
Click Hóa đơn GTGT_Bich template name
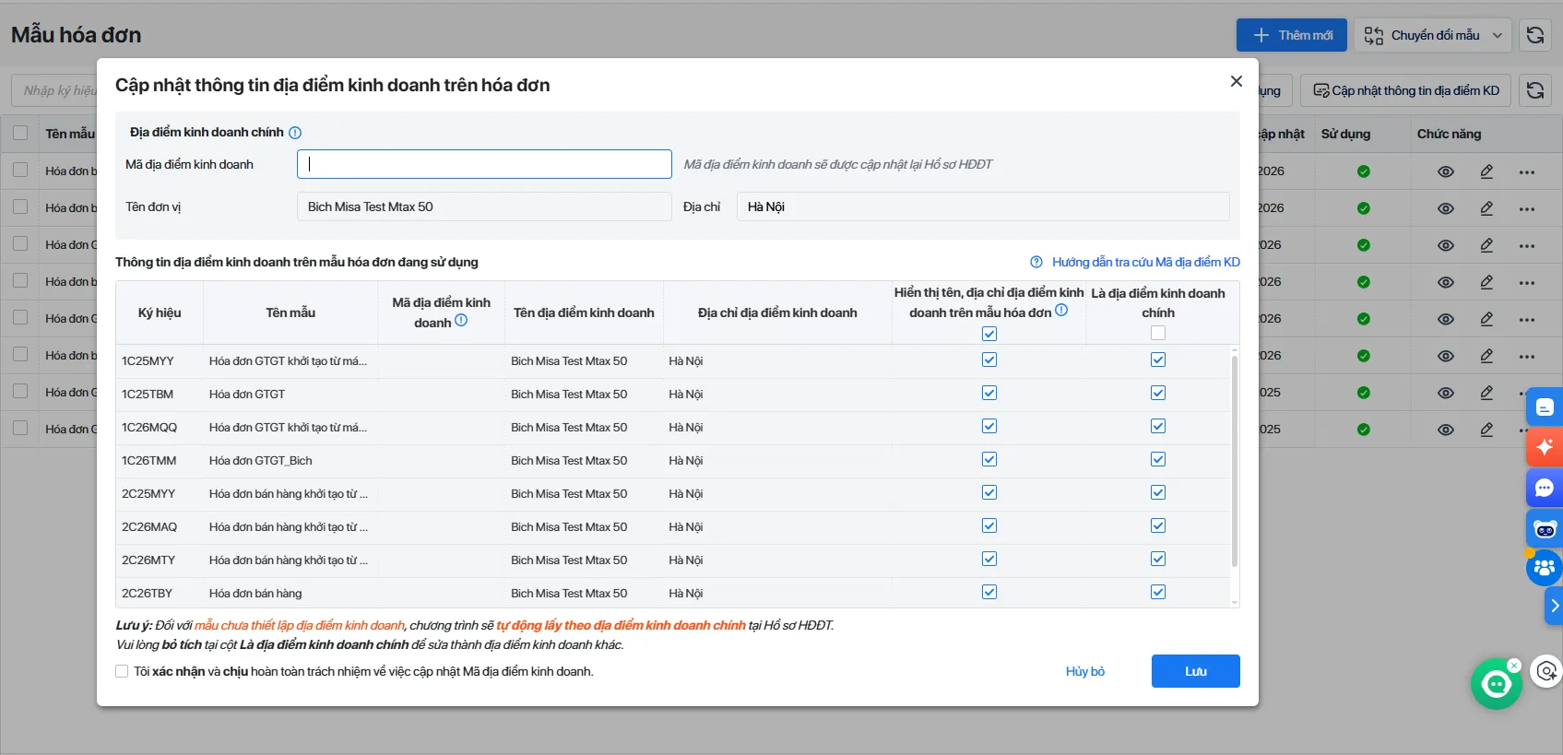point(261,460)
